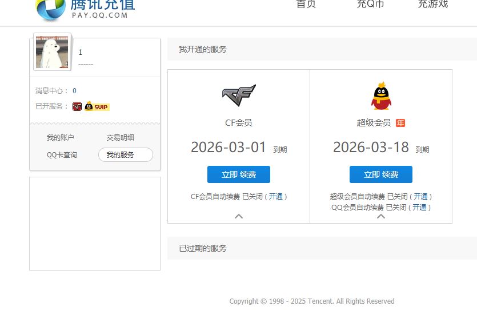Renew CF会员 with 立即续费 button
Viewport: 477px width, 310px height.
tap(239, 174)
